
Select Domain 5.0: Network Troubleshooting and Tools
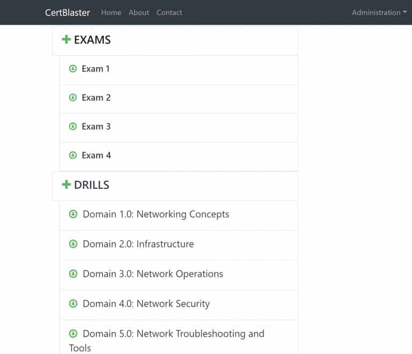173,334
